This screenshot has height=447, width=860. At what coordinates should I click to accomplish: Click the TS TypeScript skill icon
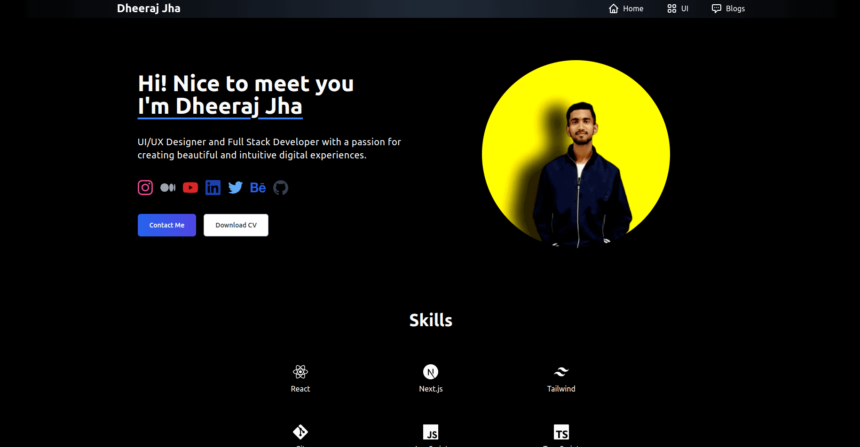click(561, 432)
